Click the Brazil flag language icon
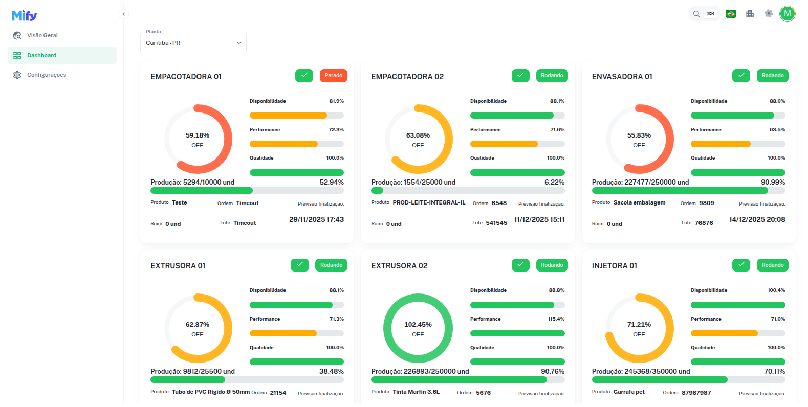Image resolution: width=808 pixels, height=407 pixels. pyautogui.click(x=731, y=14)
